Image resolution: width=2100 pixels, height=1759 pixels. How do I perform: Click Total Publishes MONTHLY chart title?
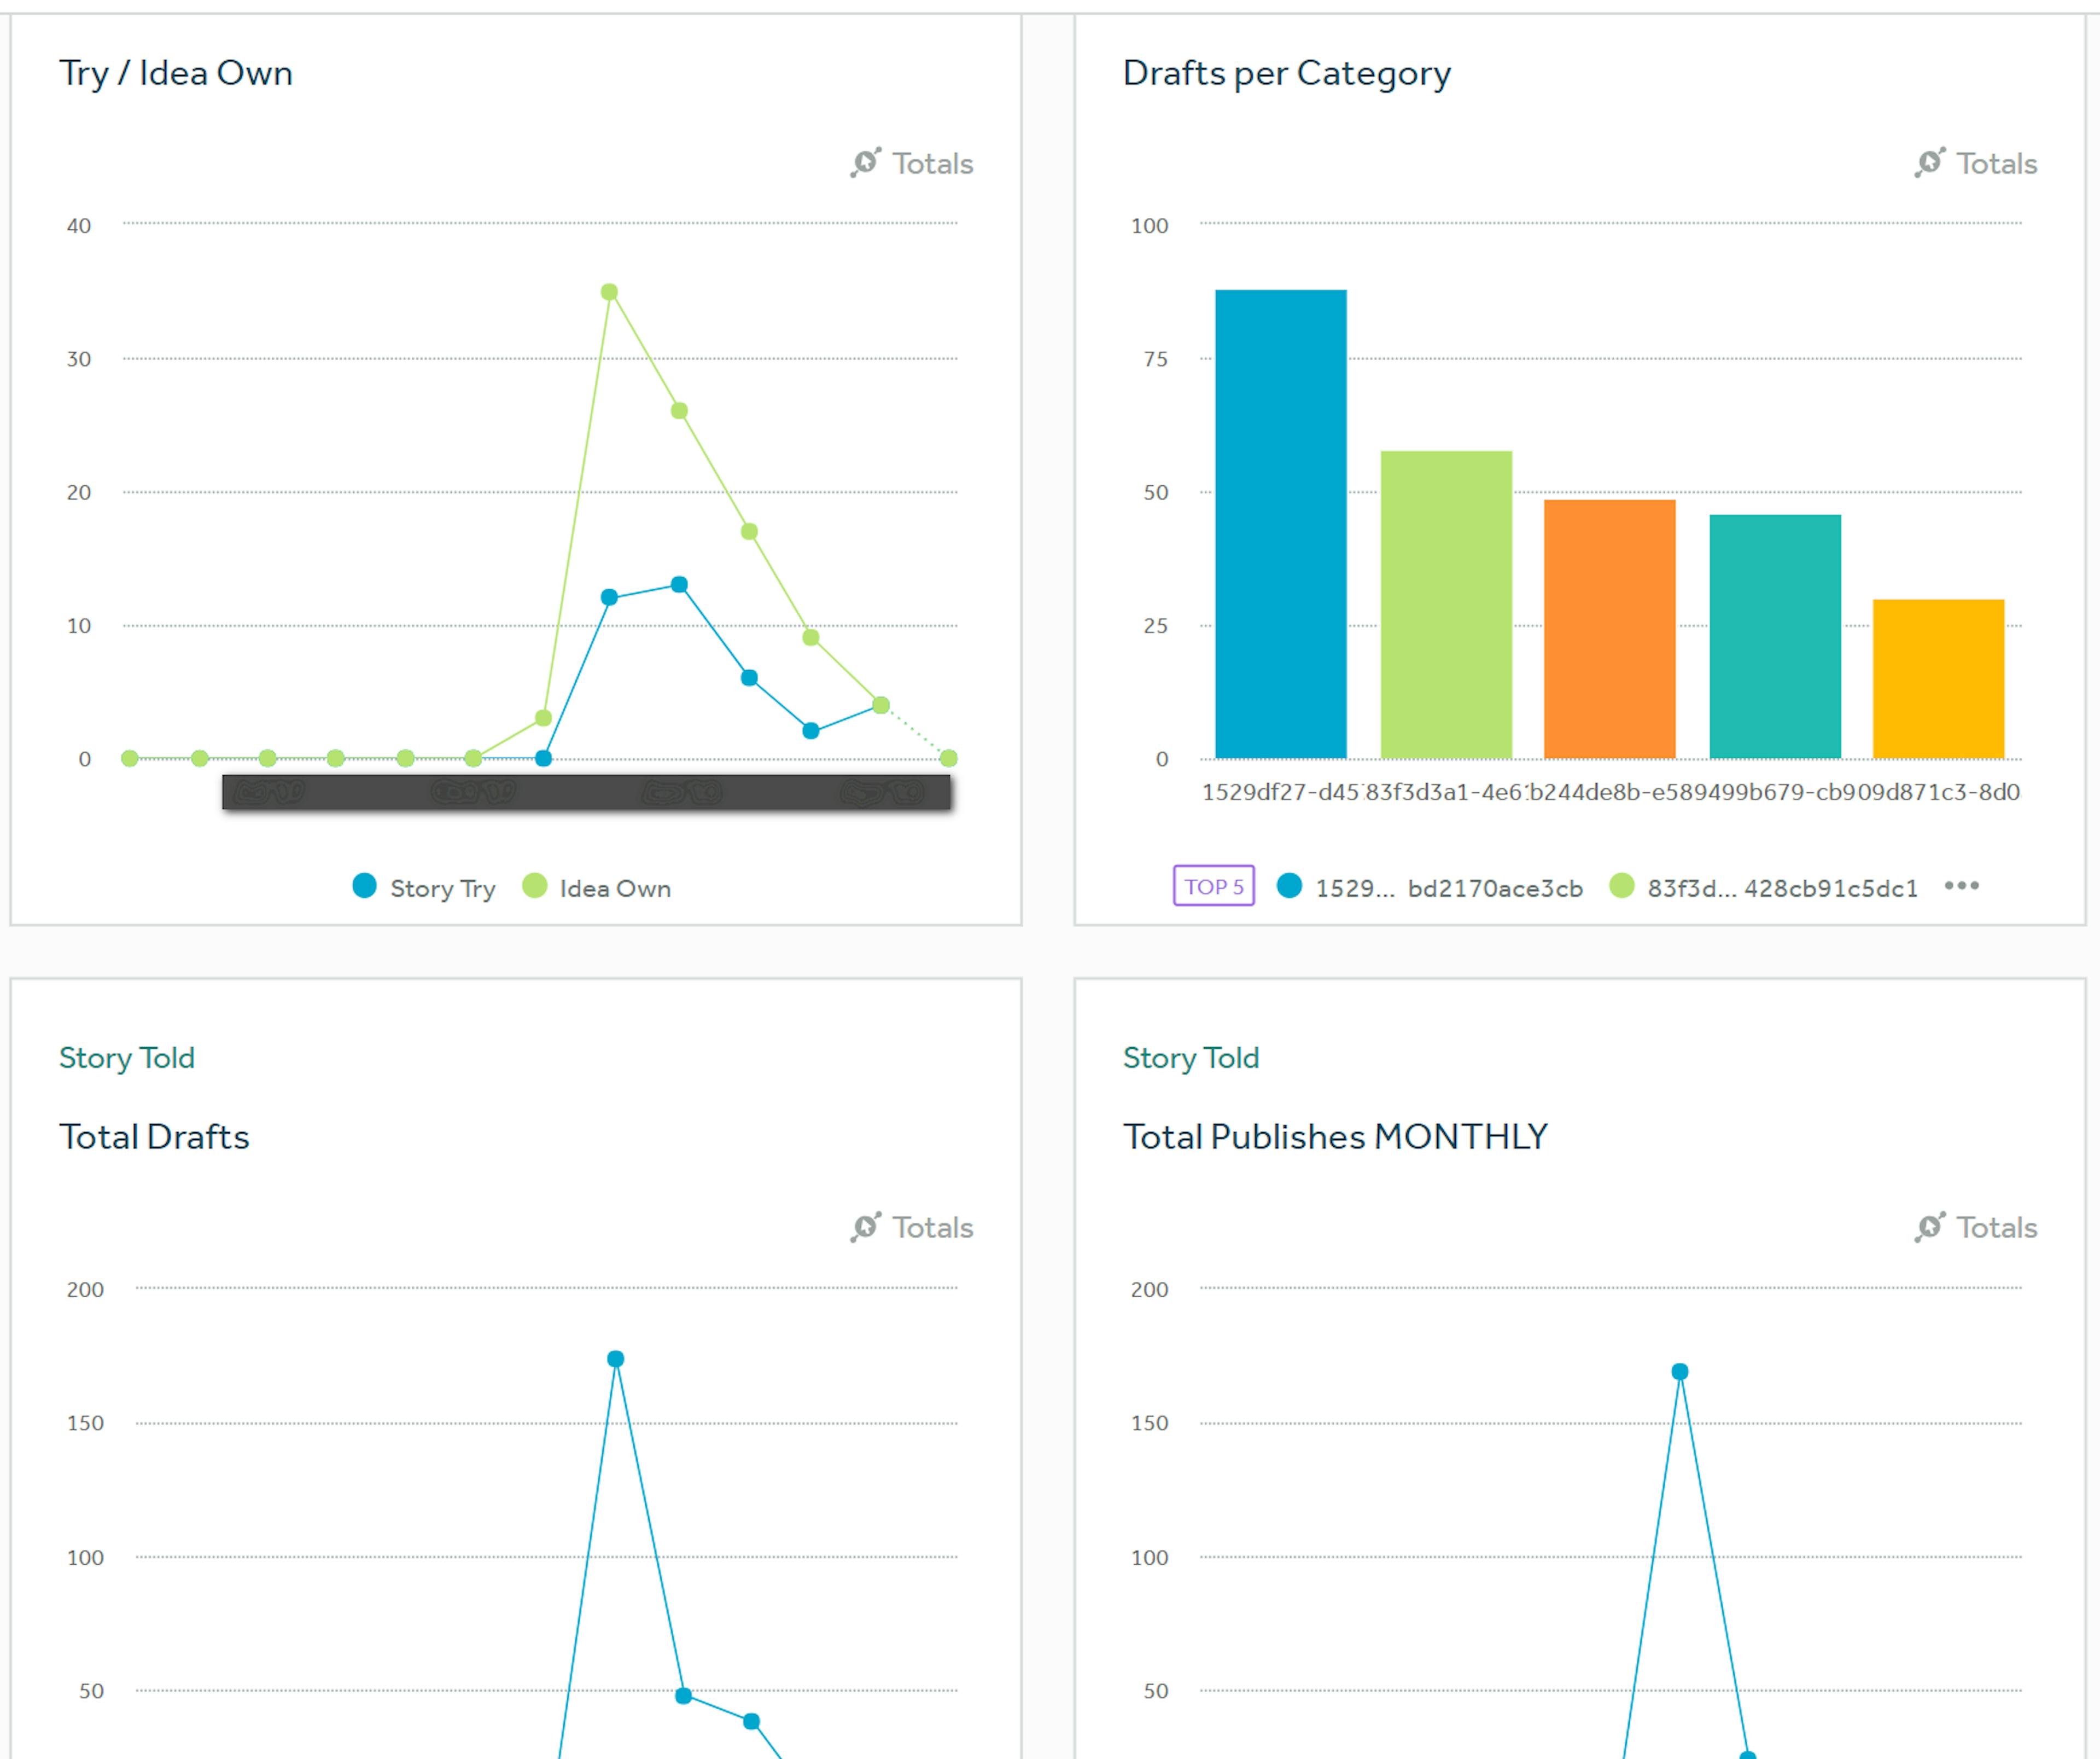[x=1335, y=1136]
